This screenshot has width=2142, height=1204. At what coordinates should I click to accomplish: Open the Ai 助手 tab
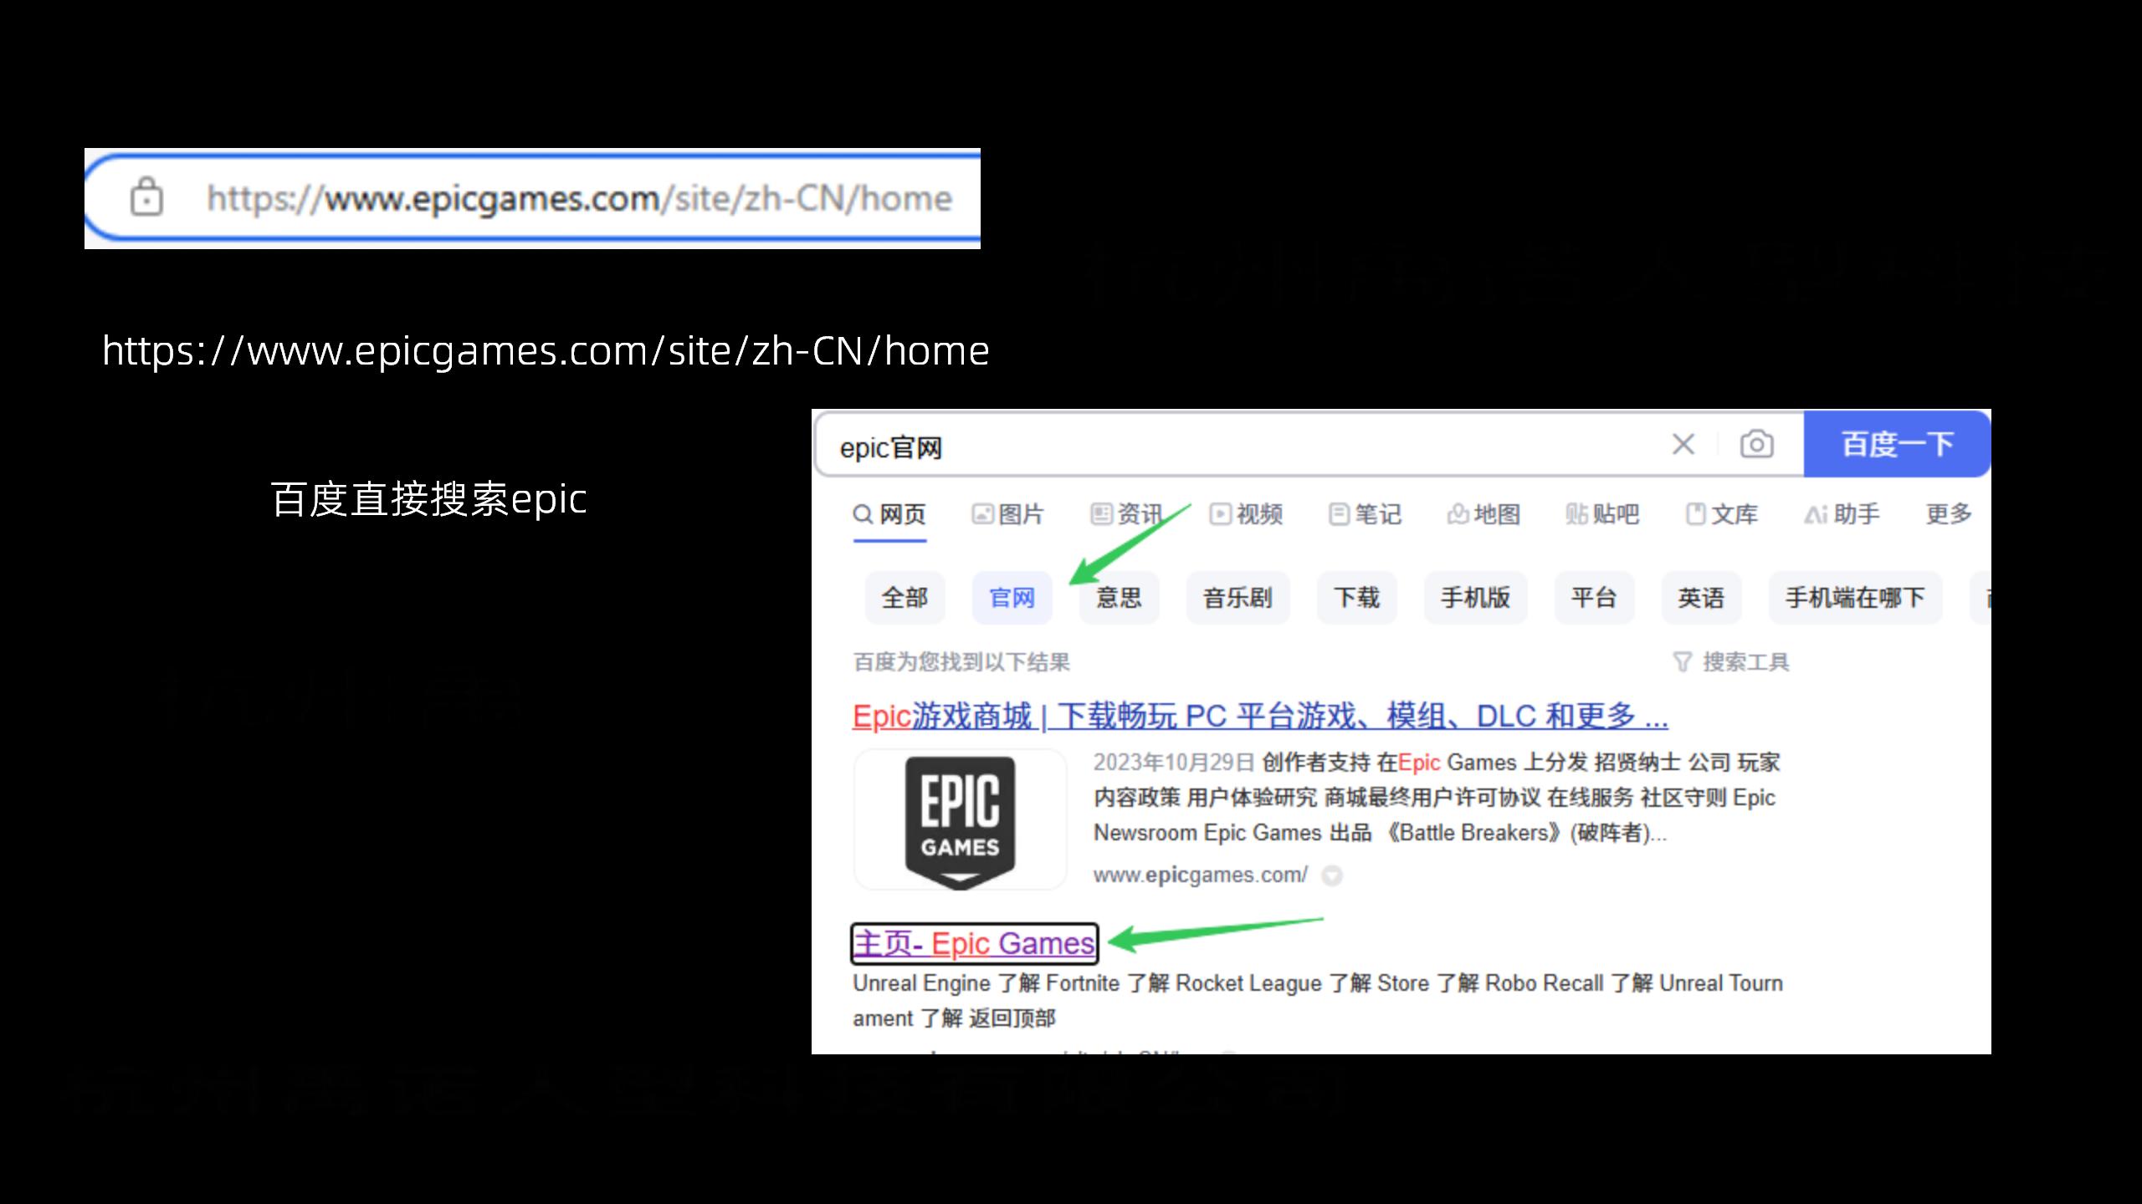(x=1842, y=514)
